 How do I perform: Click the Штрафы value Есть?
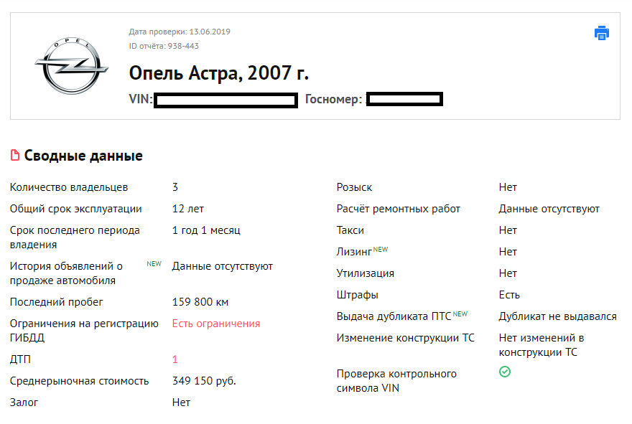pos(509,295)
